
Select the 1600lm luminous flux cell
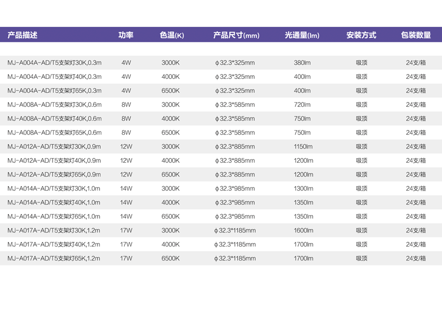pos(303,230)
